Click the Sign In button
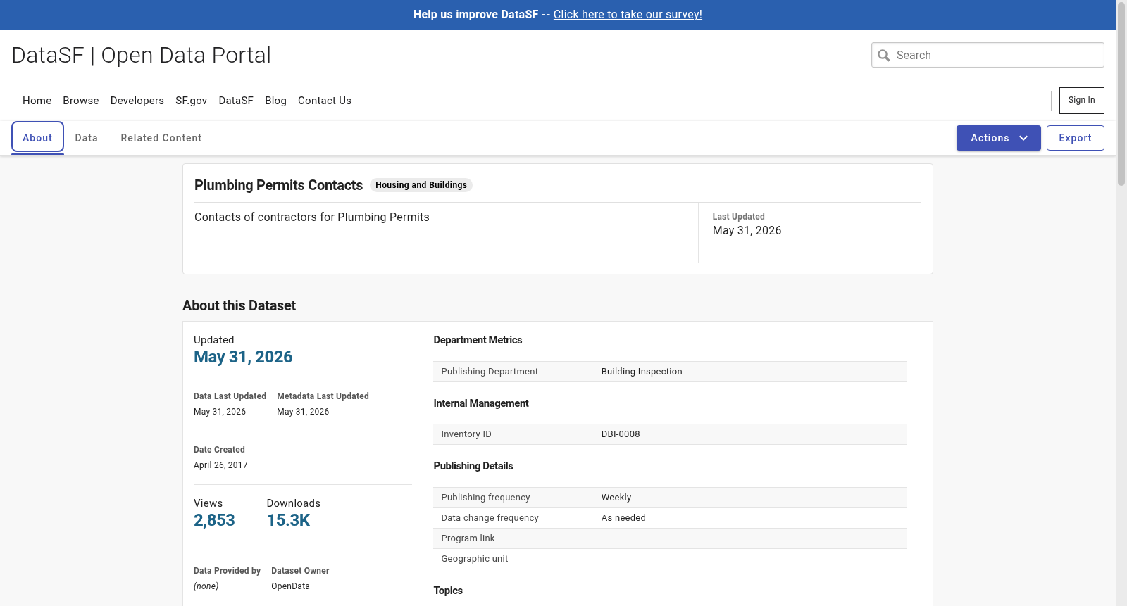The width and height of the screenshot is (1127, 606). coord(1081,100)
